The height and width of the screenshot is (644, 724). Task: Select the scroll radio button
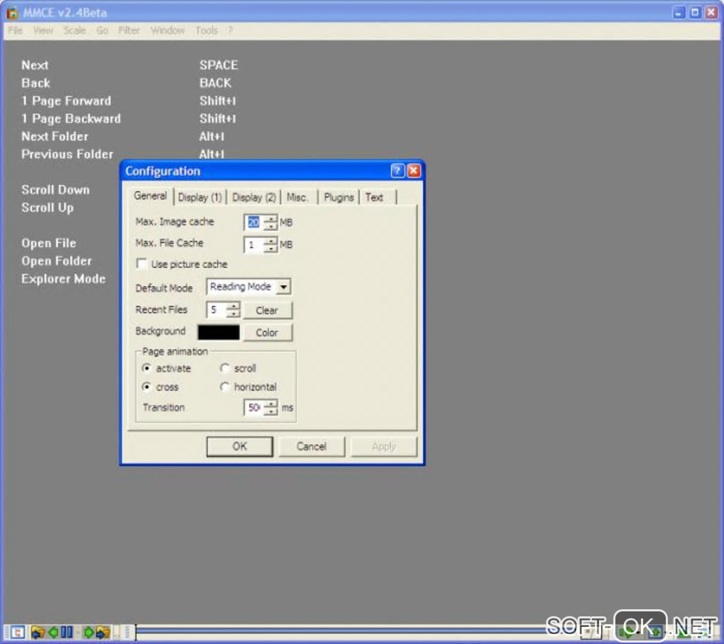click(224, 368)
